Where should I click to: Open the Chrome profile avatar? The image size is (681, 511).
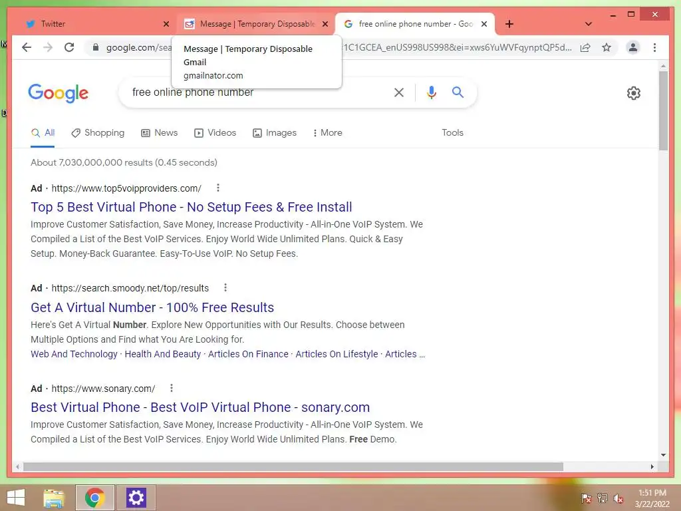[633, 47]
